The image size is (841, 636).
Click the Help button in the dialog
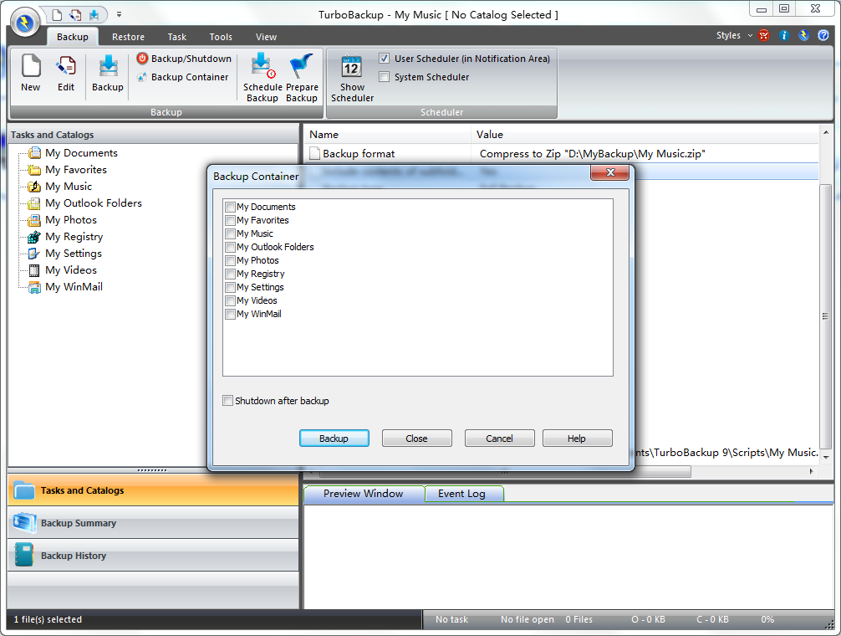(577, 438)
